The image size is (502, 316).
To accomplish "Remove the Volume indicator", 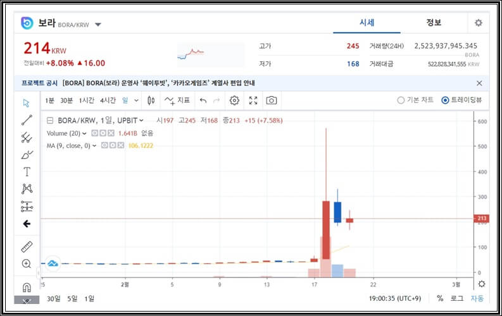I will pyautogui.click(x=111, y=133).
